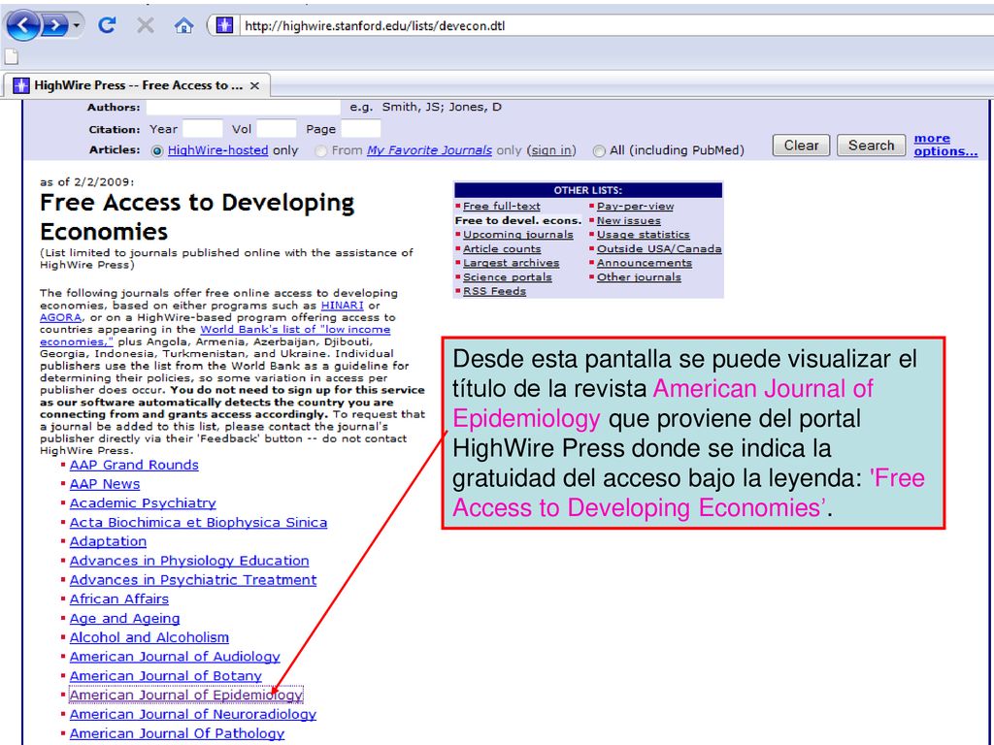Open Age and Ageing journal
This screenshot has height=745, width=994.
click(124, 618)
